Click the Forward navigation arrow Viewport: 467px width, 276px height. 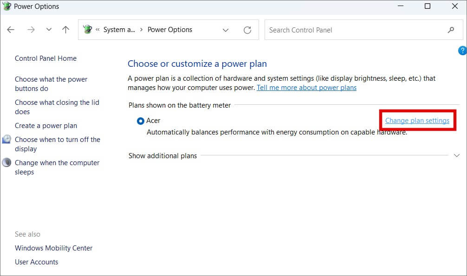(31, 30)
